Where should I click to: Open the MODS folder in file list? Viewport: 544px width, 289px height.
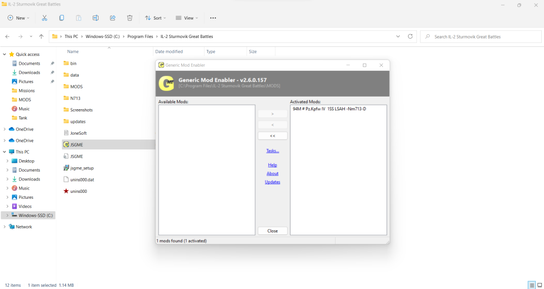(76, 86)
